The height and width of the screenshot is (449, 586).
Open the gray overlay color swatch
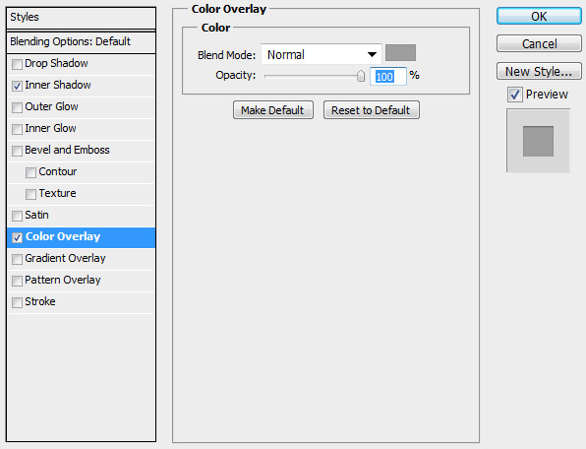(x=400, y=53)
